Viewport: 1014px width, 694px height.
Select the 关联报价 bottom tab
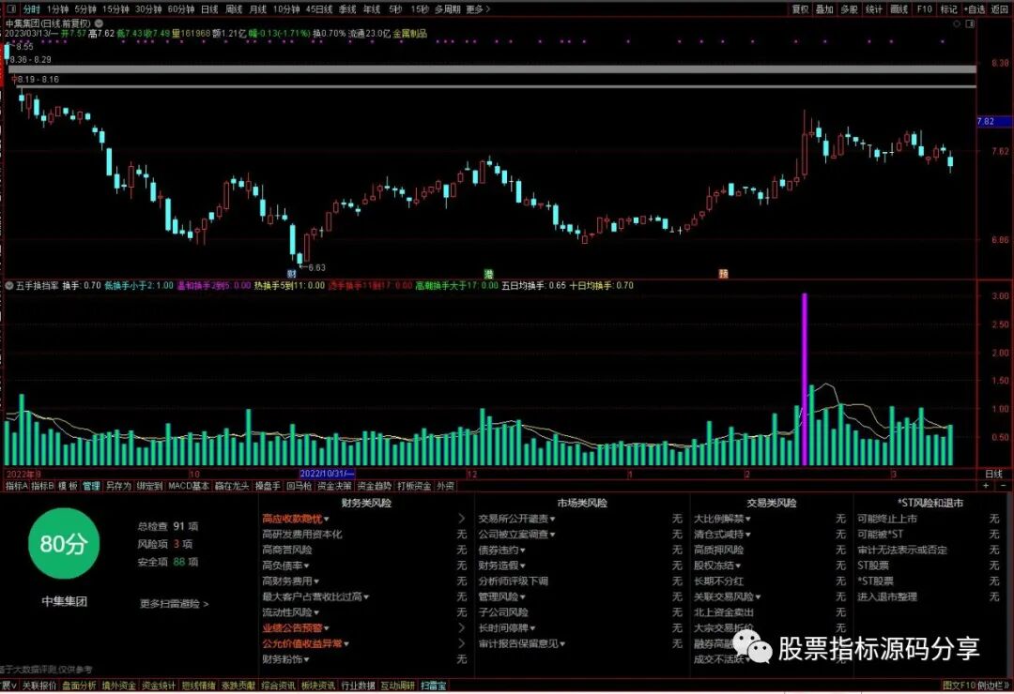click(x=39, y=686)
